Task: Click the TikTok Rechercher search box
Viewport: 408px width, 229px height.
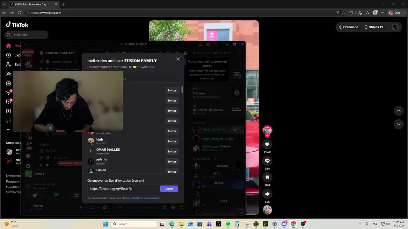Action: [26, 35]
